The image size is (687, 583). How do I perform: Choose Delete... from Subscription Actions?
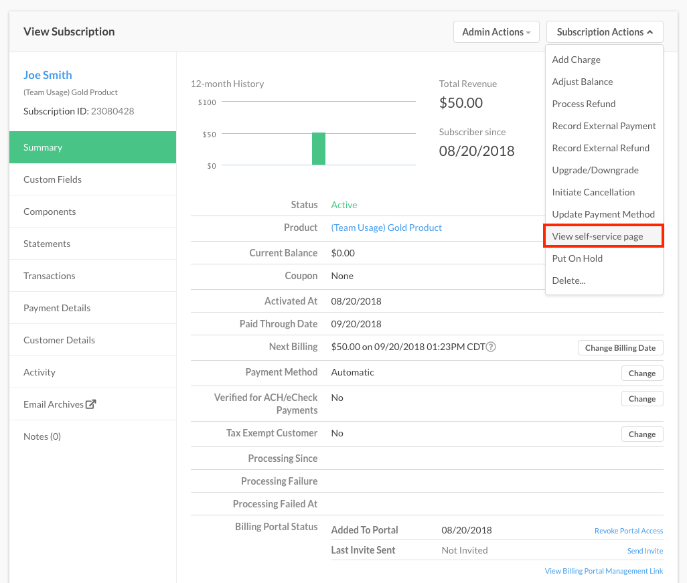(604, 280)
